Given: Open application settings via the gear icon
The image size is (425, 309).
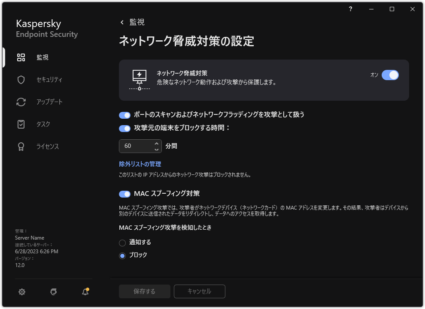Looking at the screenshot, I should pos(21,291).
